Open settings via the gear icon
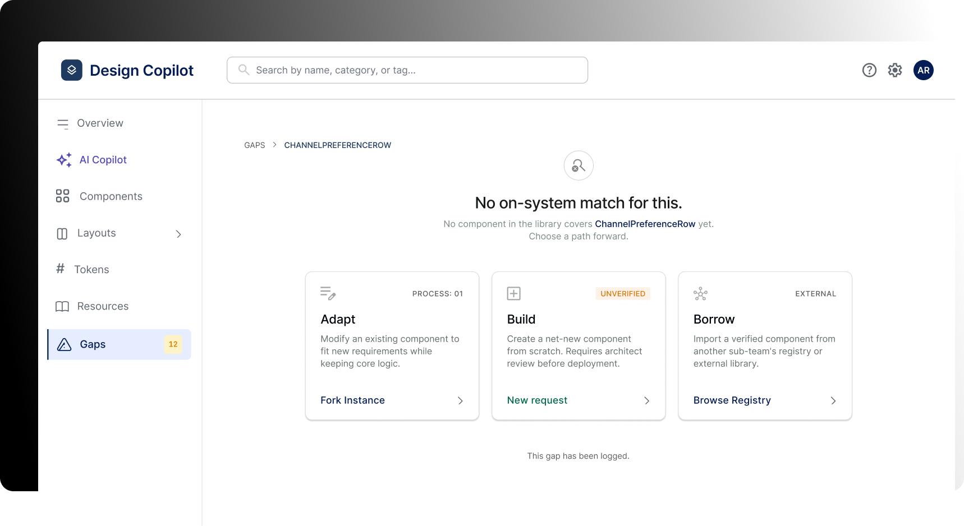The image size is (964, 526). pyautogui.click(x=895, y=70)
